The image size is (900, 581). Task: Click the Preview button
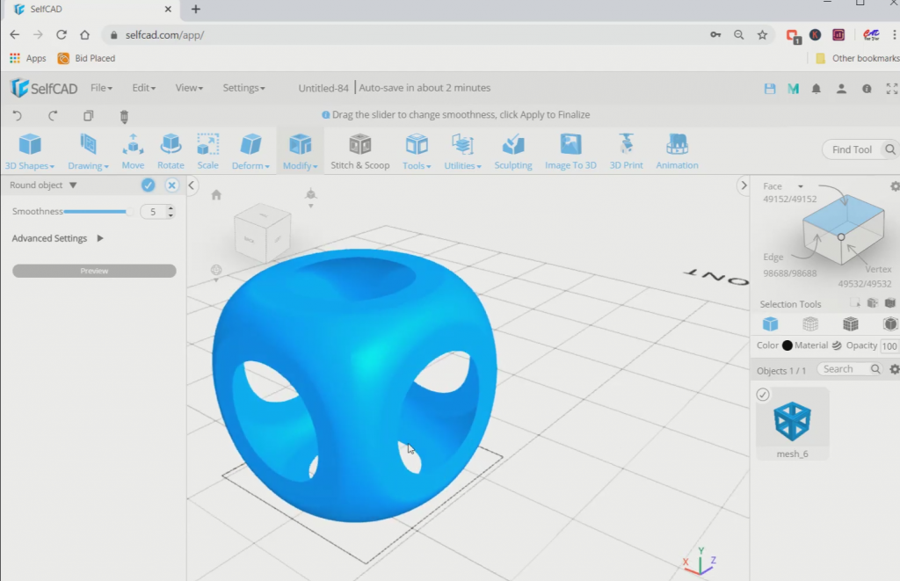point(93,271)
